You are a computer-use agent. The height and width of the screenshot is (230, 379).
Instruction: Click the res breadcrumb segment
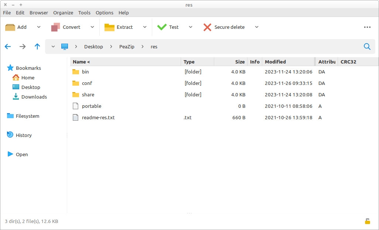[x=154, y=47]
